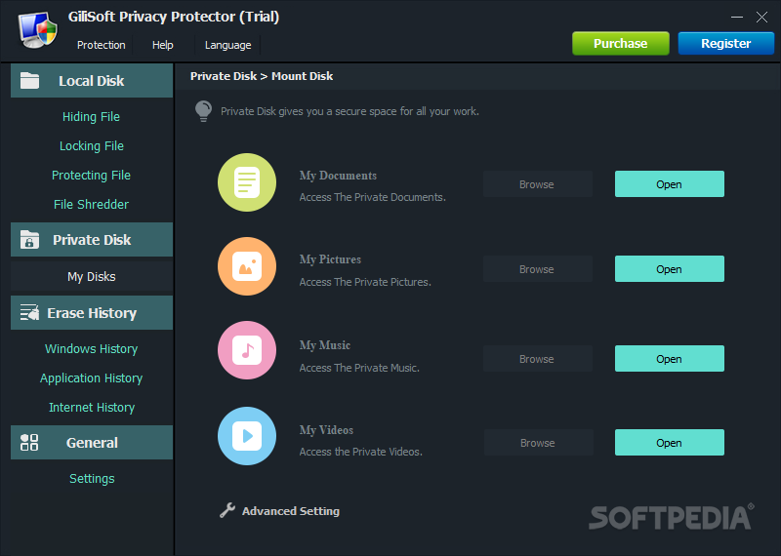Select the Local Disk section header

92,81
